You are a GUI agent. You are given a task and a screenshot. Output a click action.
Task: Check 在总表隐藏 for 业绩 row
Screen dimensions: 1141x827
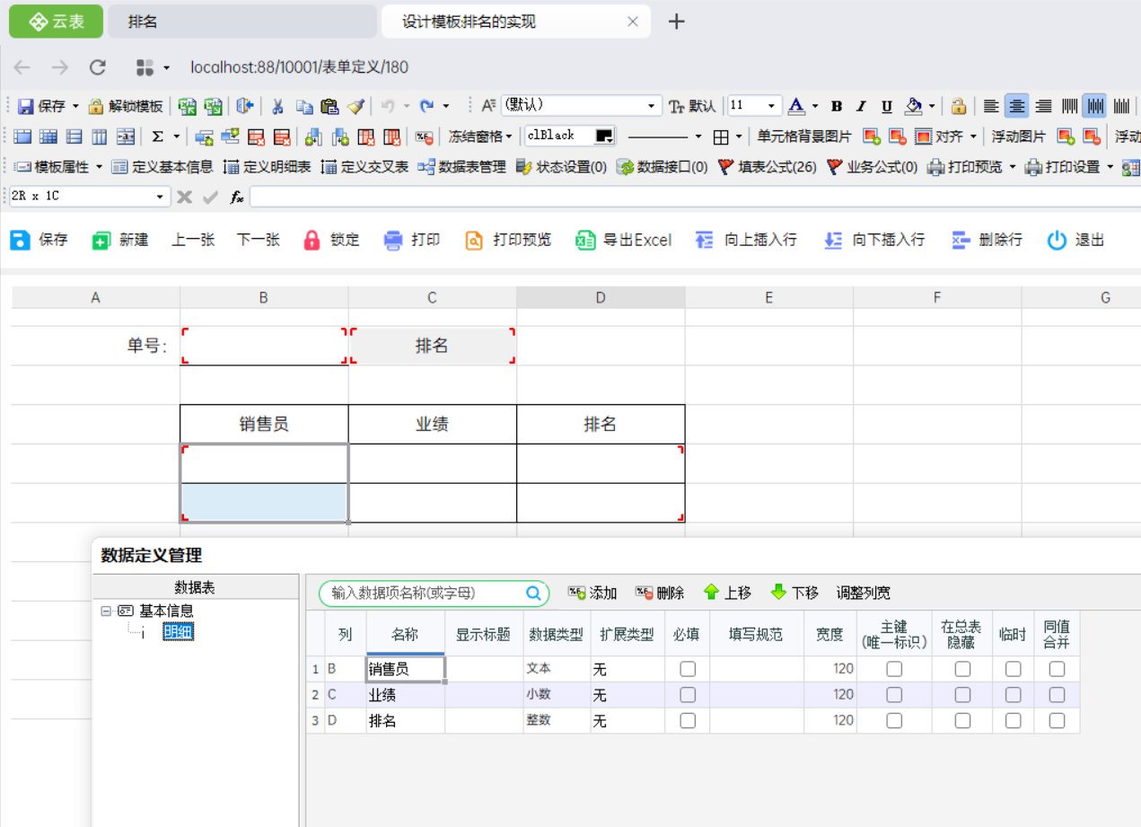click(x=962, y=695)
